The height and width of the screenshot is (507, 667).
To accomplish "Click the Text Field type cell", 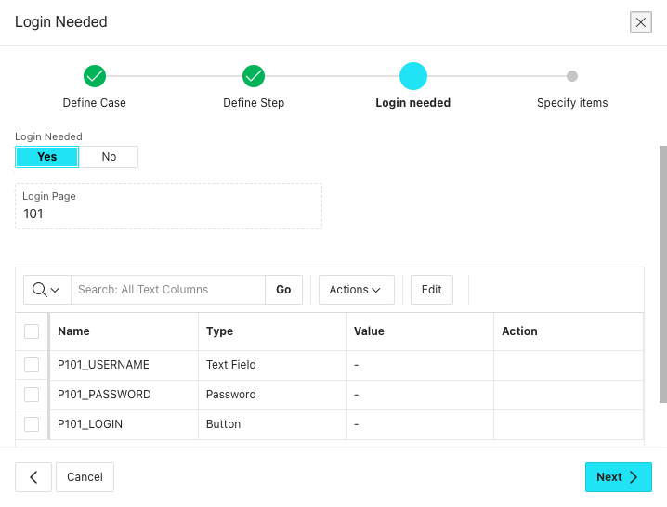I will 272,365.
